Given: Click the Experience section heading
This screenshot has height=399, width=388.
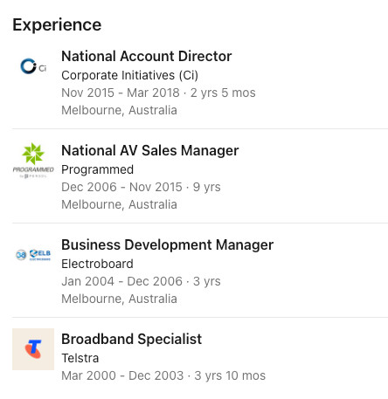Looking at the screenshot, I should [x=57, y=24].
